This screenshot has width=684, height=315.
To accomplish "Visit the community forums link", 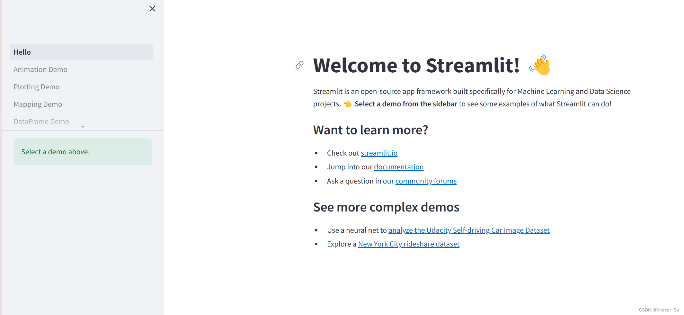I will pos(426,181).
